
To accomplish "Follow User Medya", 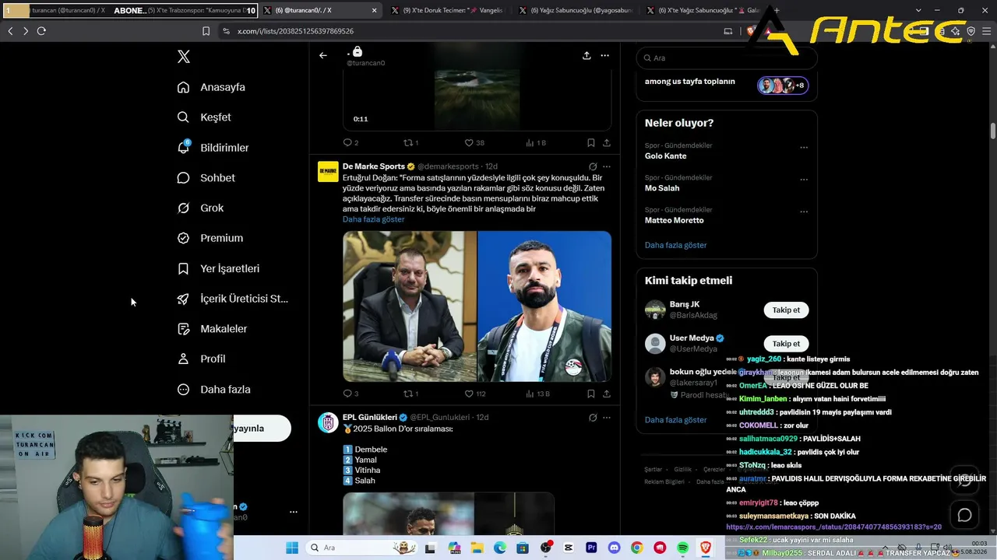I will pyautogui.click(x=786, y=344).
